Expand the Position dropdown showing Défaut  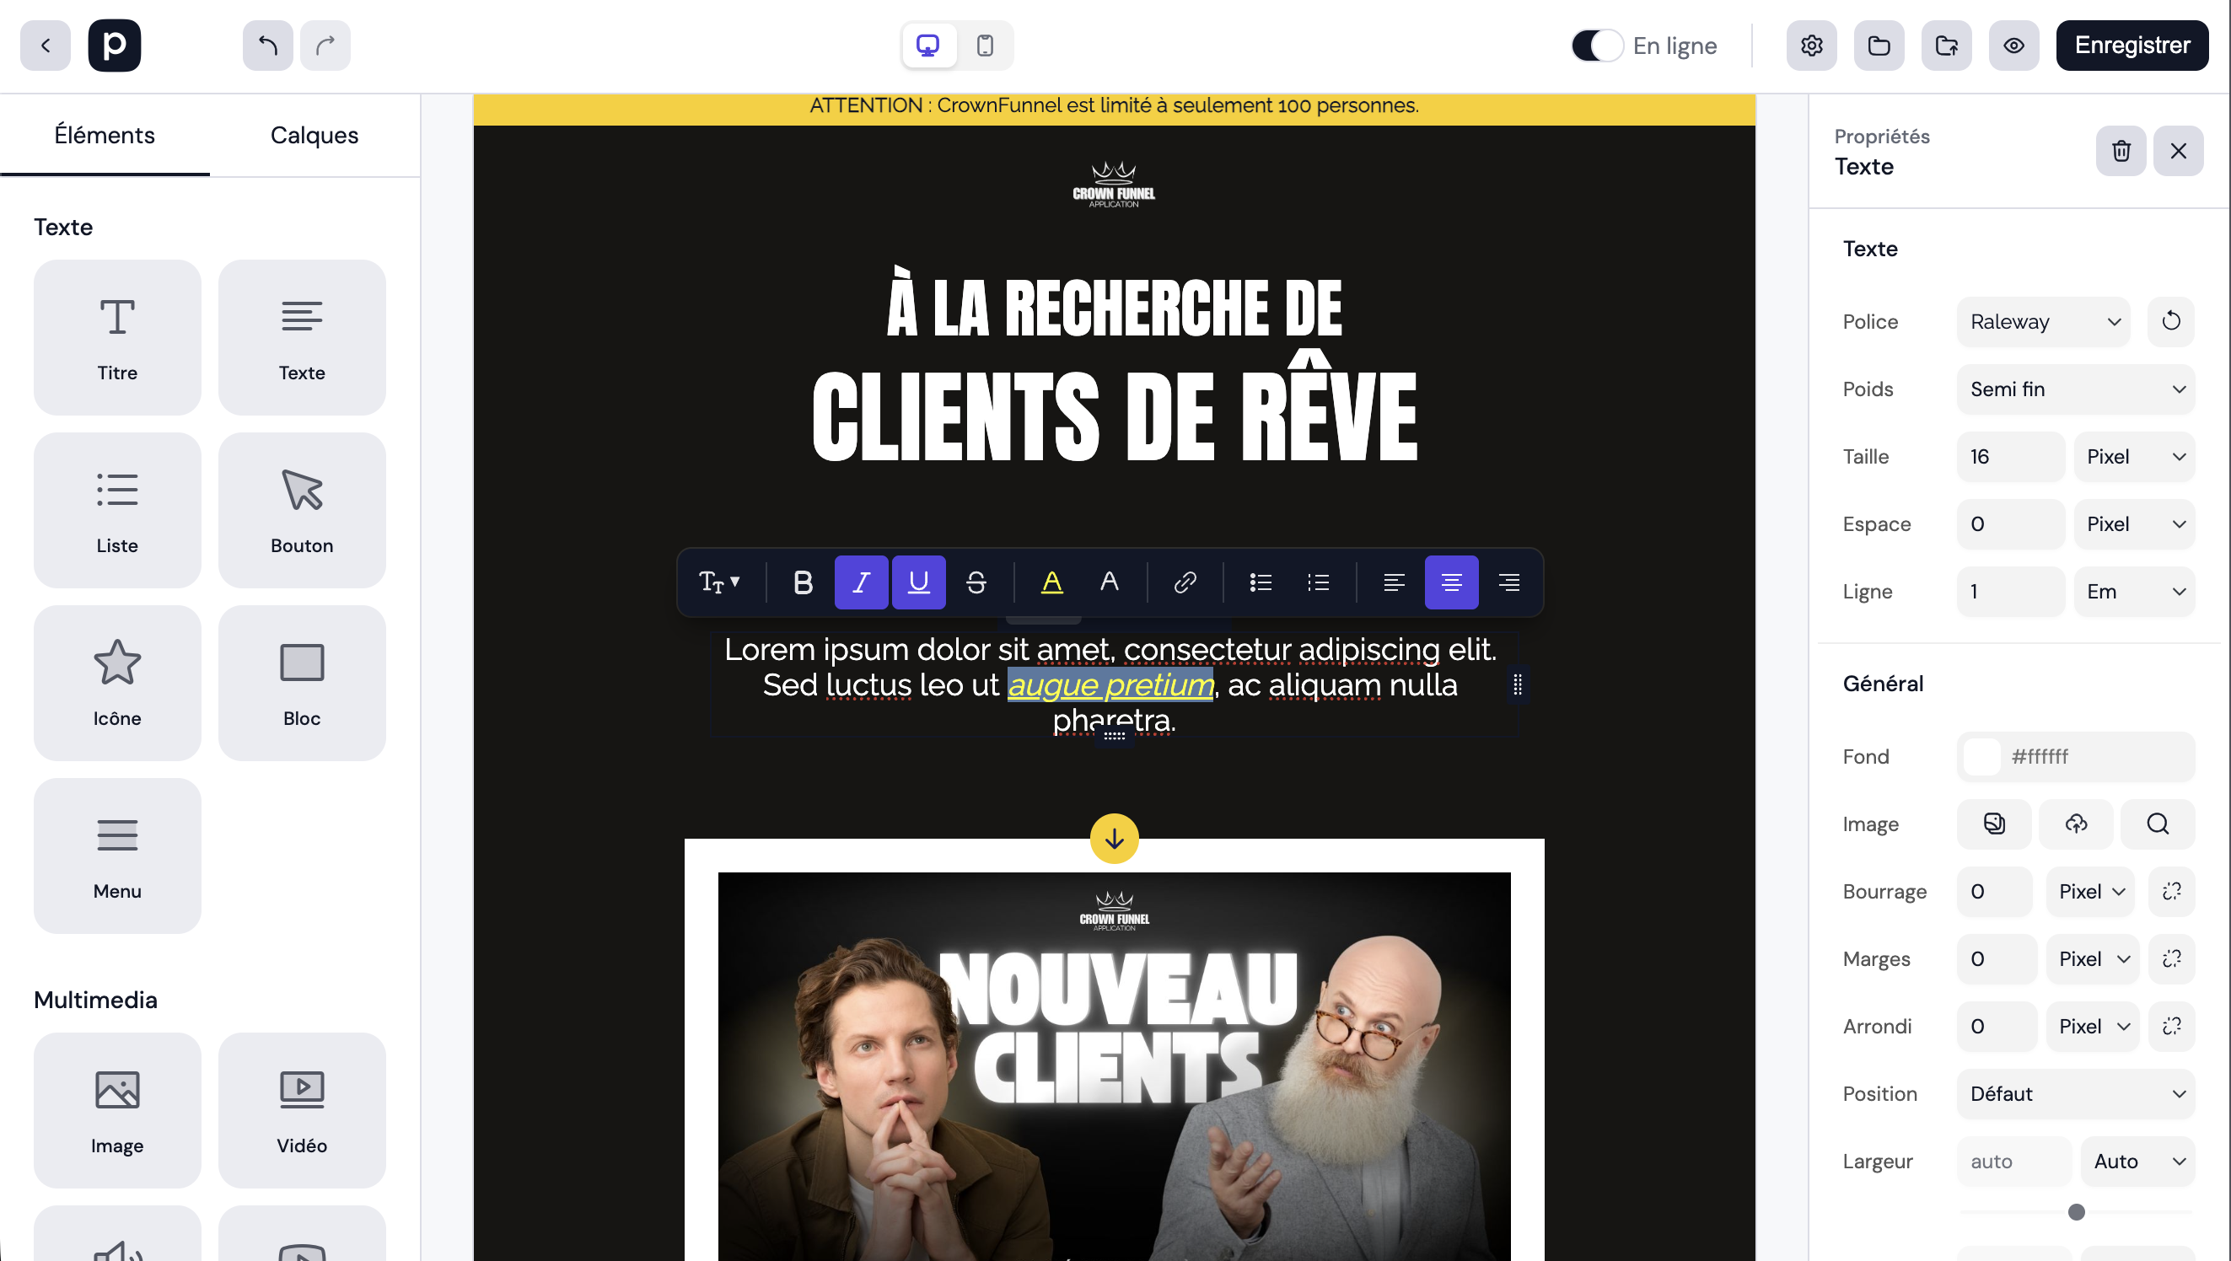(x=2075, y=1093)
